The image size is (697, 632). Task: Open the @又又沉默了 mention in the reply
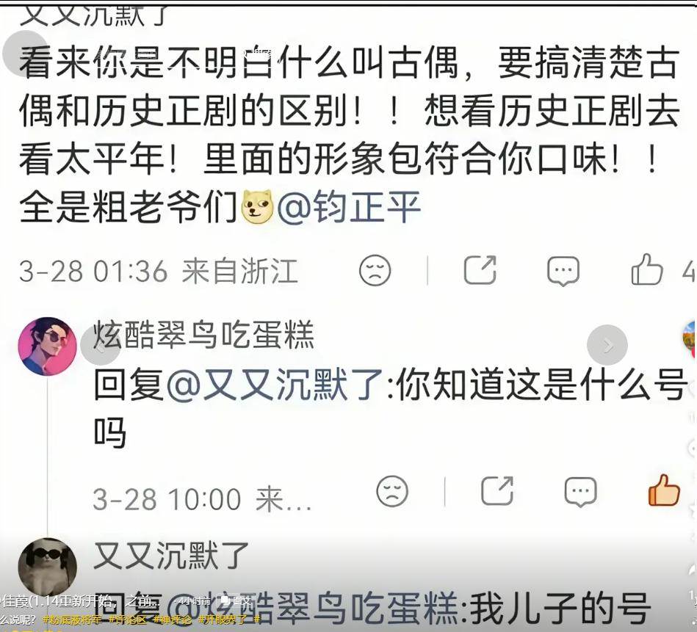pos(275,384)
